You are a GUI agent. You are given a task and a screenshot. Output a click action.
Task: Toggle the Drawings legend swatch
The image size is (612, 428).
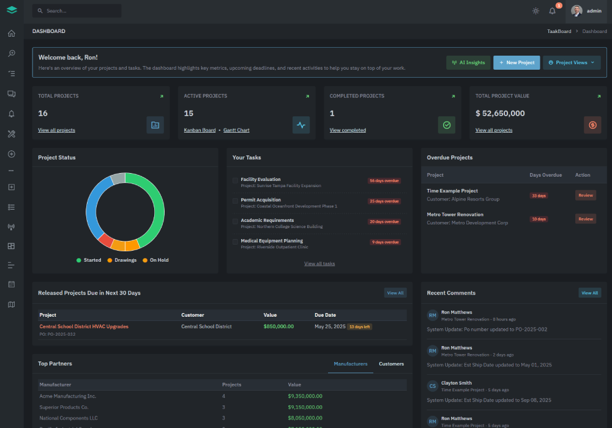[x=110, y=260]
